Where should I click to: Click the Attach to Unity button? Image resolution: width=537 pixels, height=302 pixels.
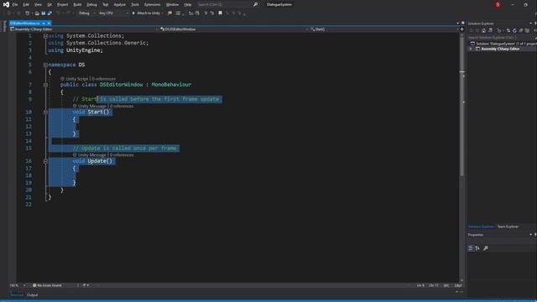click(x=146, y=13)
